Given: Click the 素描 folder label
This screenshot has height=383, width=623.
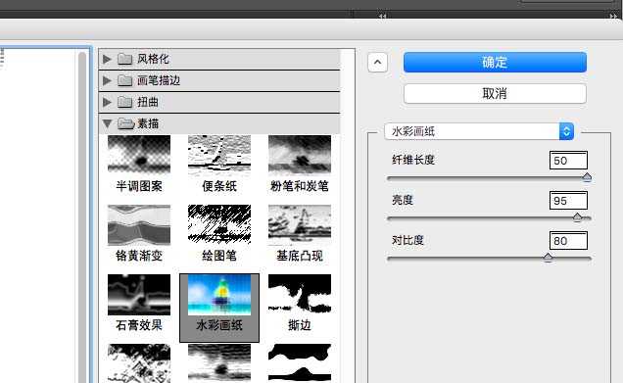Looking at the screenshot, I should 148,123.
